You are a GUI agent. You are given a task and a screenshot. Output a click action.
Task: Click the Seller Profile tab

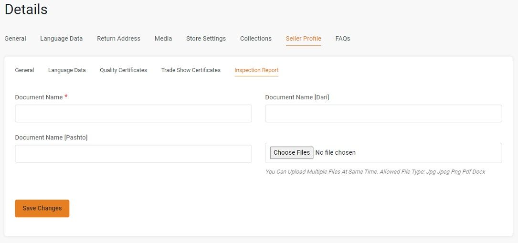[303, 38]
